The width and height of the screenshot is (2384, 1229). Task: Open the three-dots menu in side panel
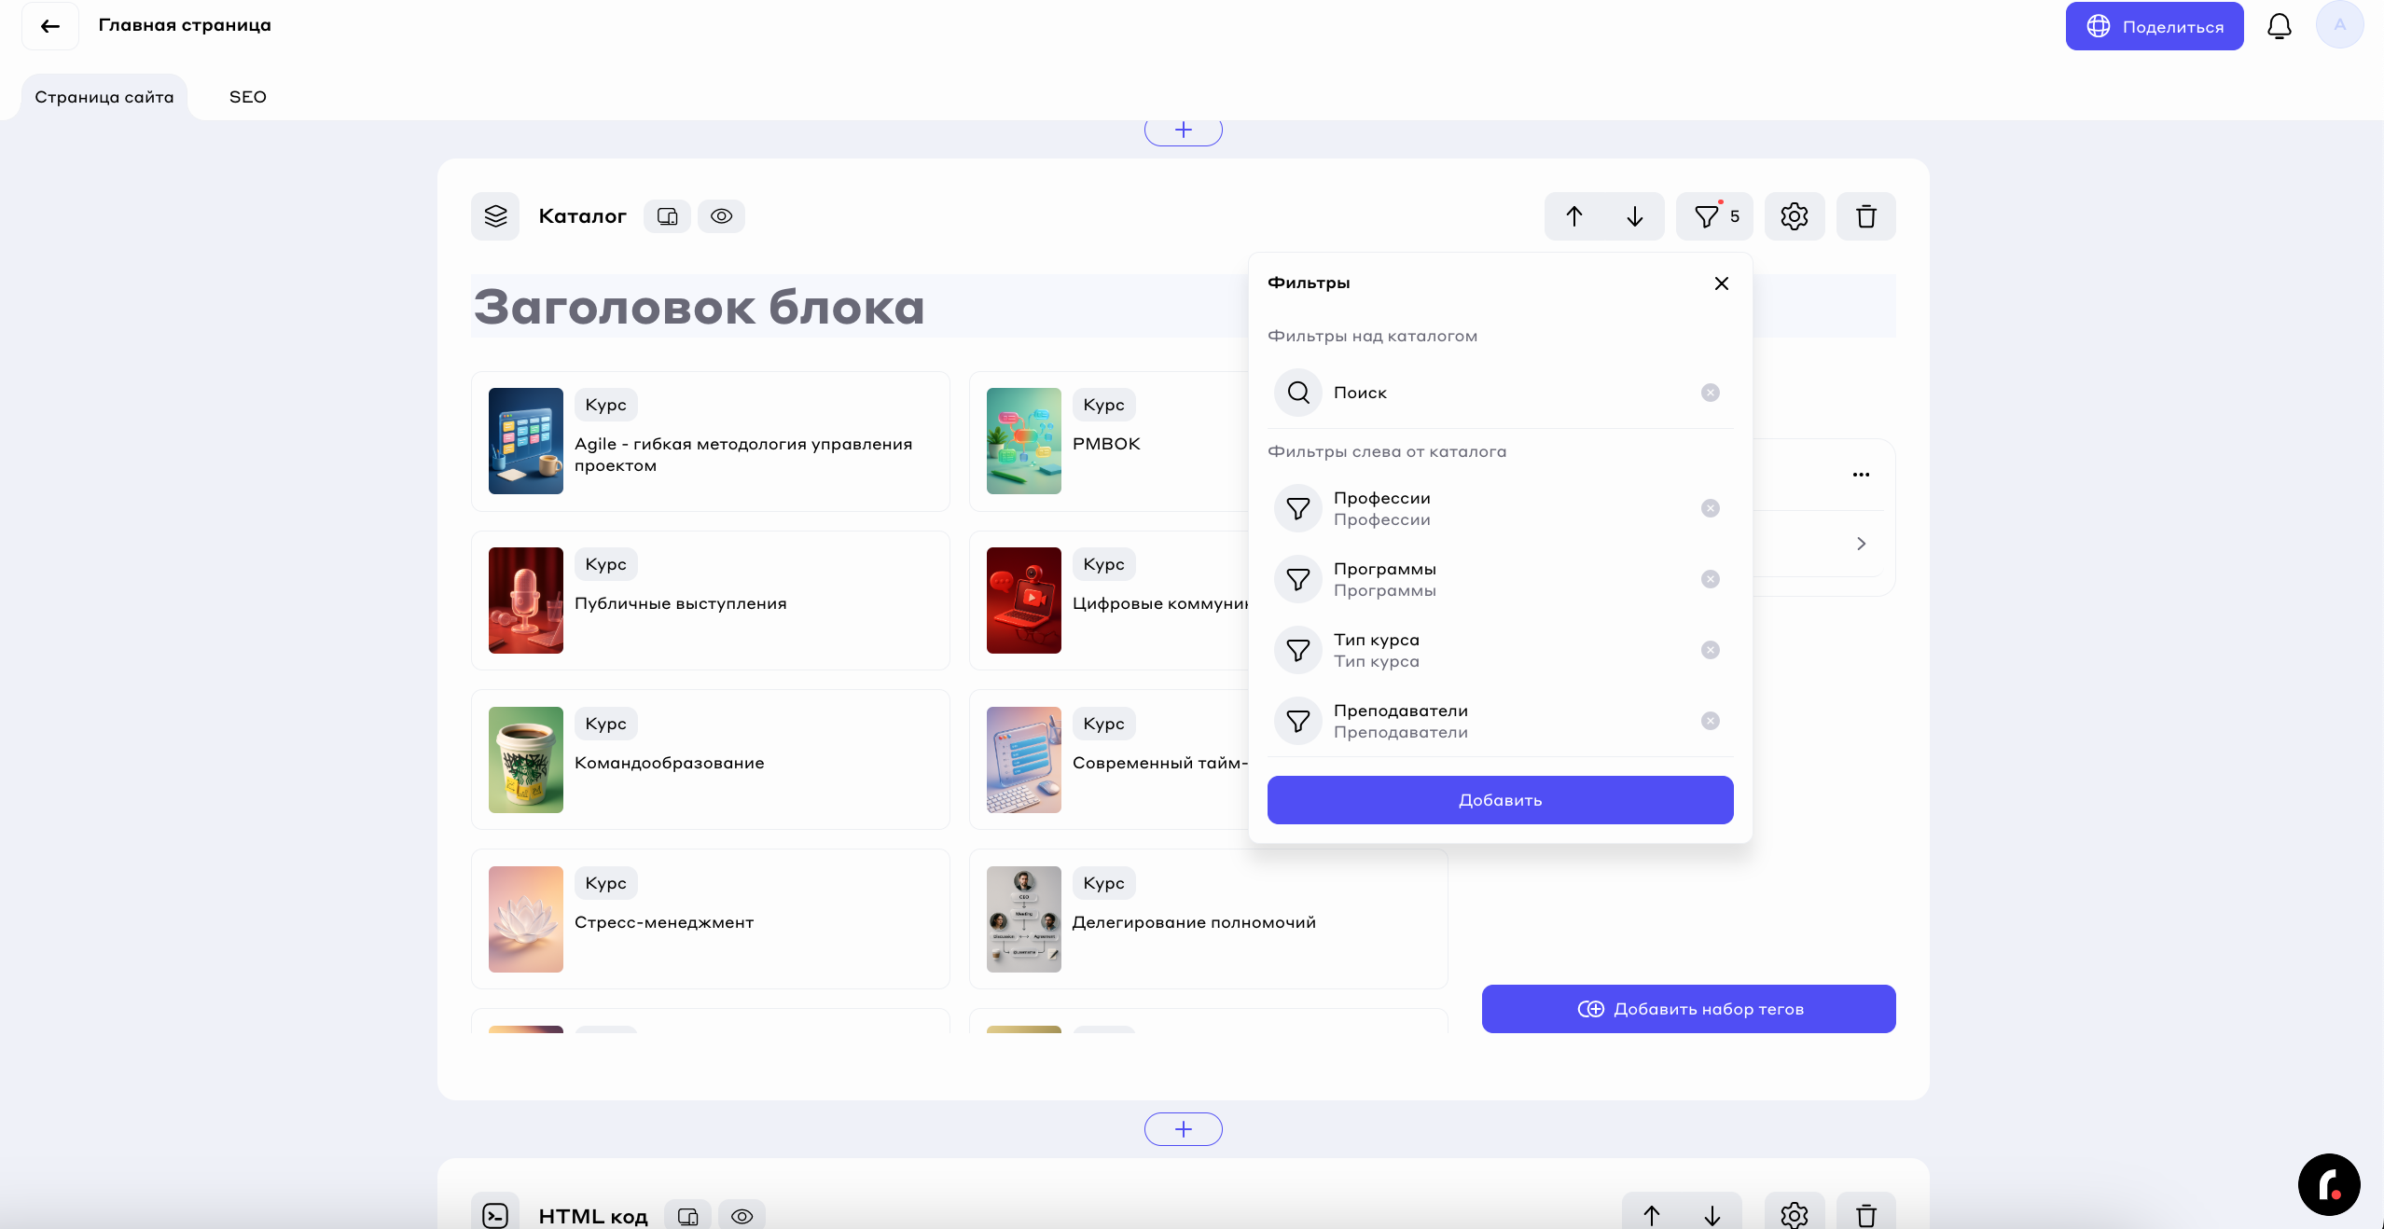(1861, 475)
